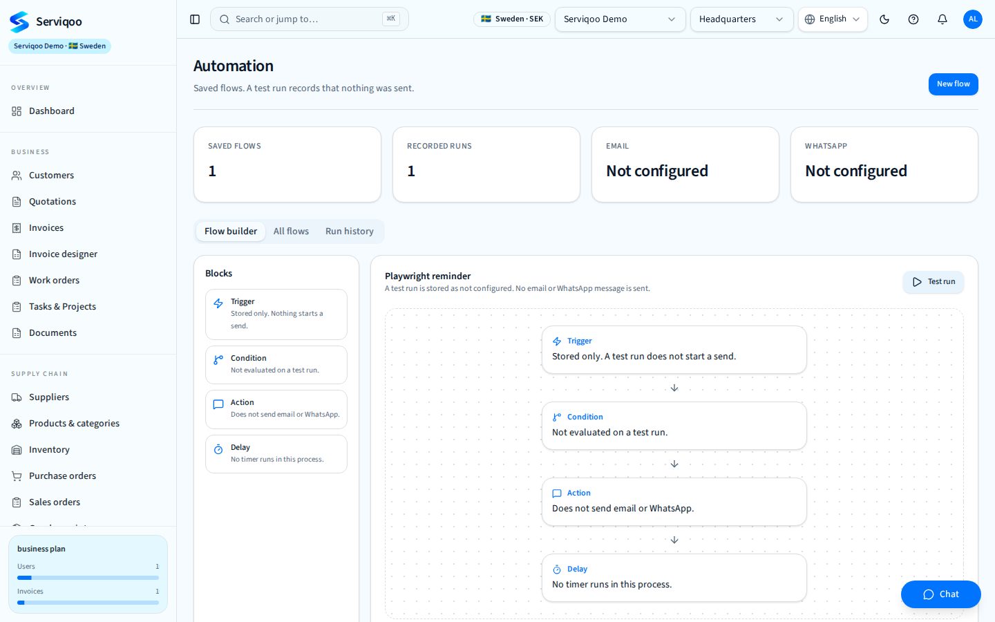This screenshot has height=622, width=995.
Task: Click the Customers sidebar icon
Action: tap(17, 176)
